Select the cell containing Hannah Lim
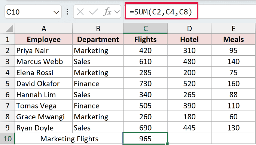256x145 pixels. tap(43, 95)
